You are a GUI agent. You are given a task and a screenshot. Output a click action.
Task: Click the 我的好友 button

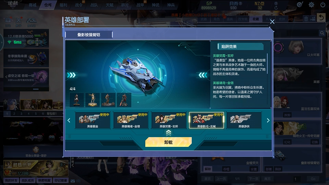pos(11,180)
